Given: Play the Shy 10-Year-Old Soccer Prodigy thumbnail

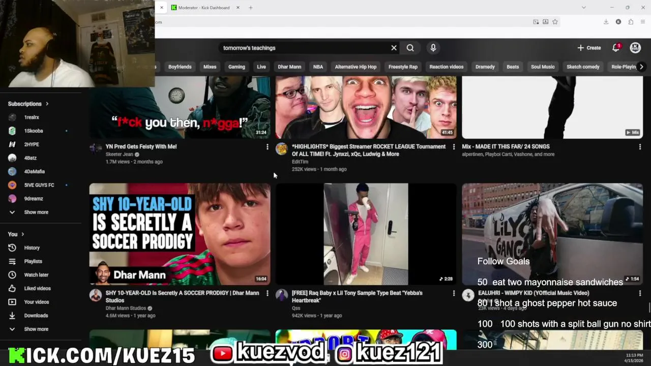Looking at the screenshot, I should tap(180, 234).
